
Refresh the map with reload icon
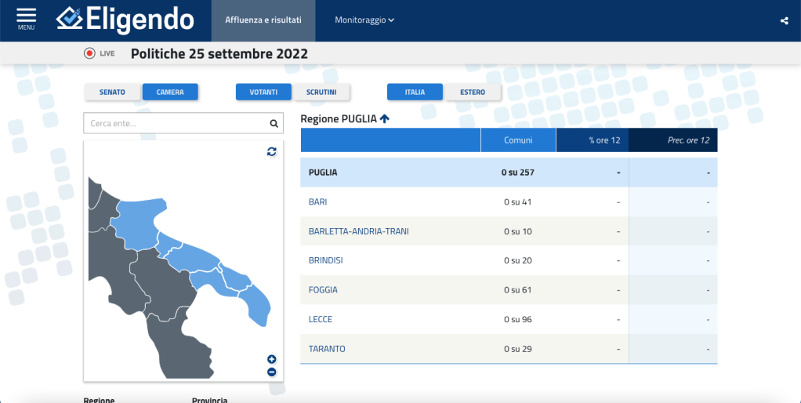(271, 151)
